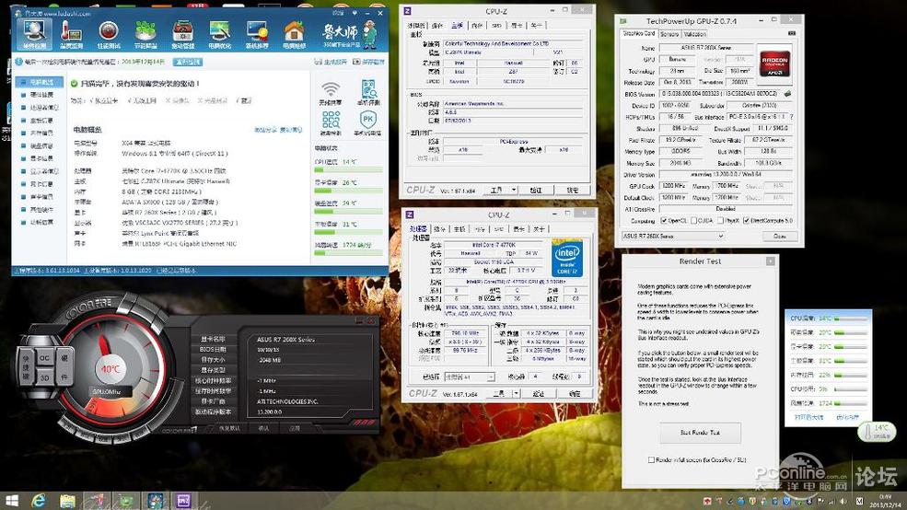The image size is (907, 510).
Task: Select the graphics card info item in Ludashi sidebar
Action: pos(41,158)
